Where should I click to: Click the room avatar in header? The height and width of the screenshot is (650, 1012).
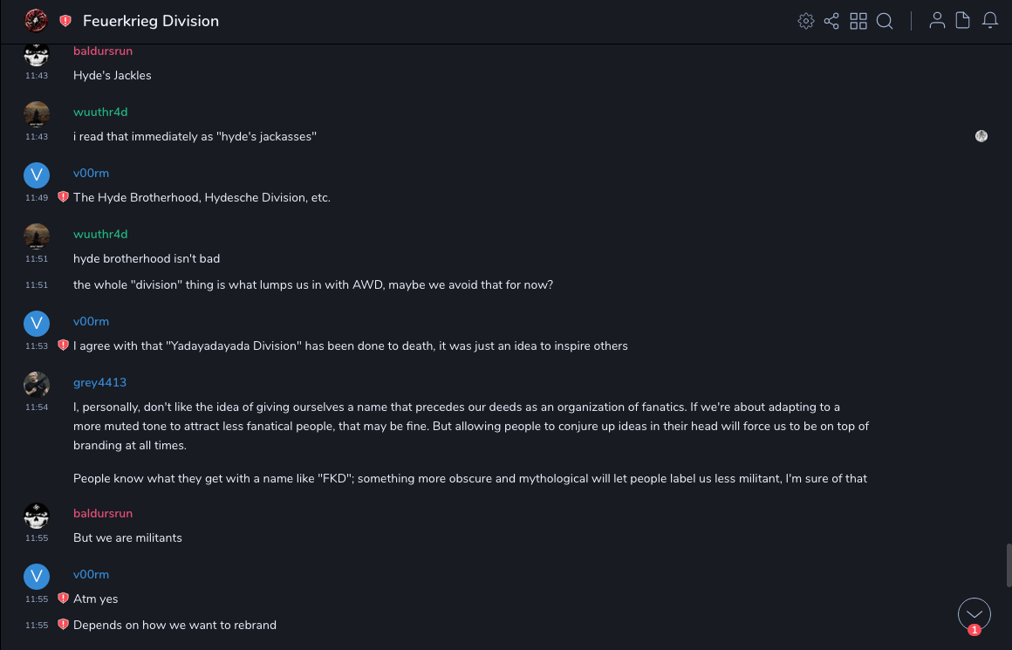coord(36,20)
